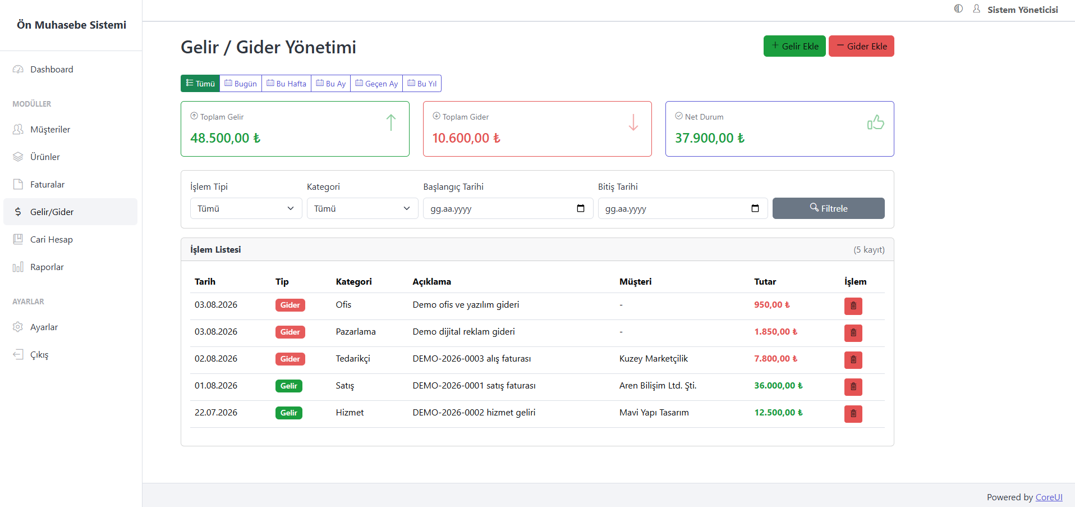The width and height of the screenshot is (1075, 507).
Task: Expand the Kategori dropdown
Action: coord(362,208)
